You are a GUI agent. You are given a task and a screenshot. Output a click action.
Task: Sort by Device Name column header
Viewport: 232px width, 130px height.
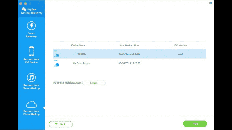[x=78, y=45]
